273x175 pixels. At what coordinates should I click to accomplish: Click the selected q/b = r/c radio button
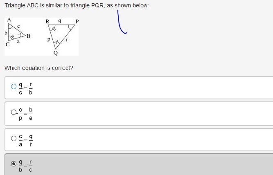click(14, 164)
